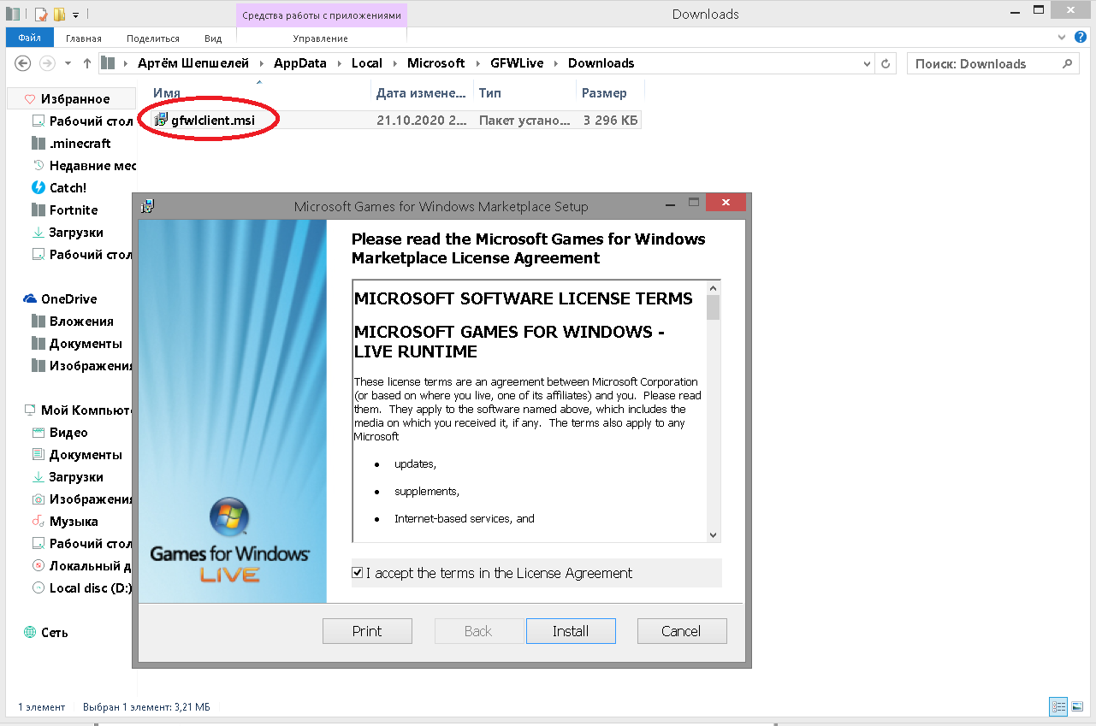Open recent locations dropdown arrow
This screenshot has height=726, width=1096.
tap(68, 63)
